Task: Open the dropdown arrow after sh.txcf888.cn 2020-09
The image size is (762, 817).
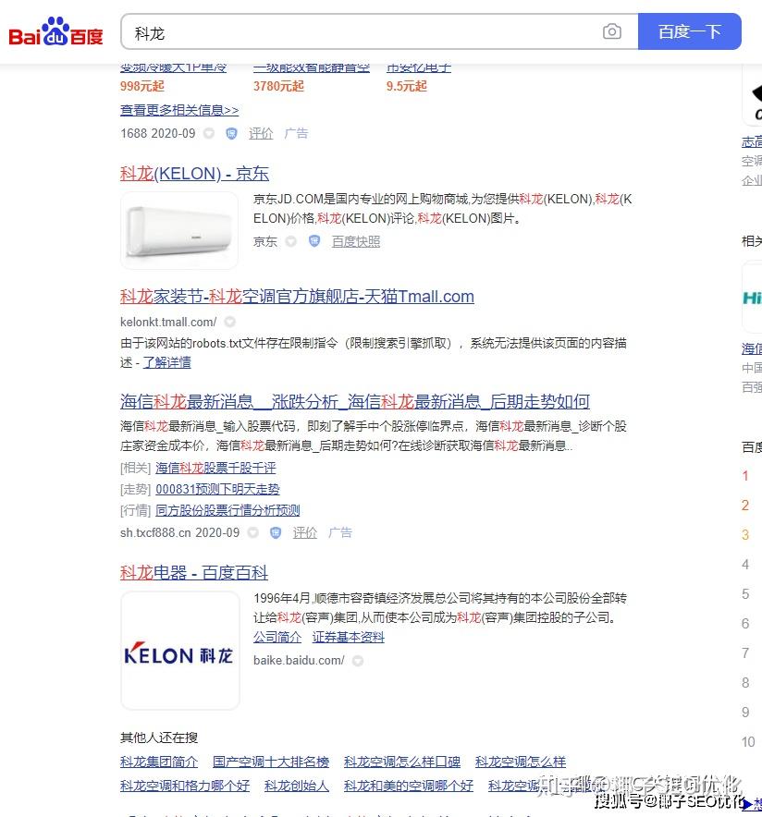Action: (253, 532)
